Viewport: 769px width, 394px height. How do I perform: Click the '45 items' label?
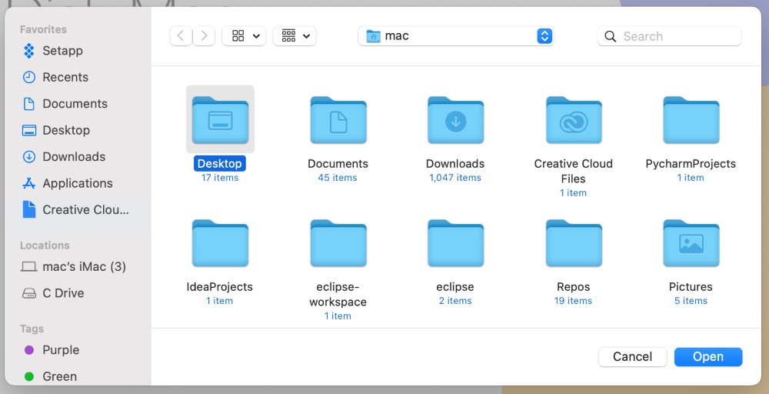coord(338,178)
